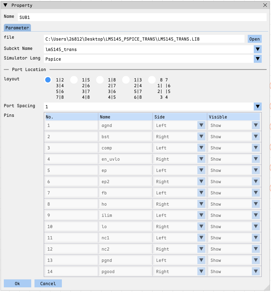The height and width of the screenshot is (292, 271).
Task: Click the Name field containing SUB1
Action: point(142,17)
